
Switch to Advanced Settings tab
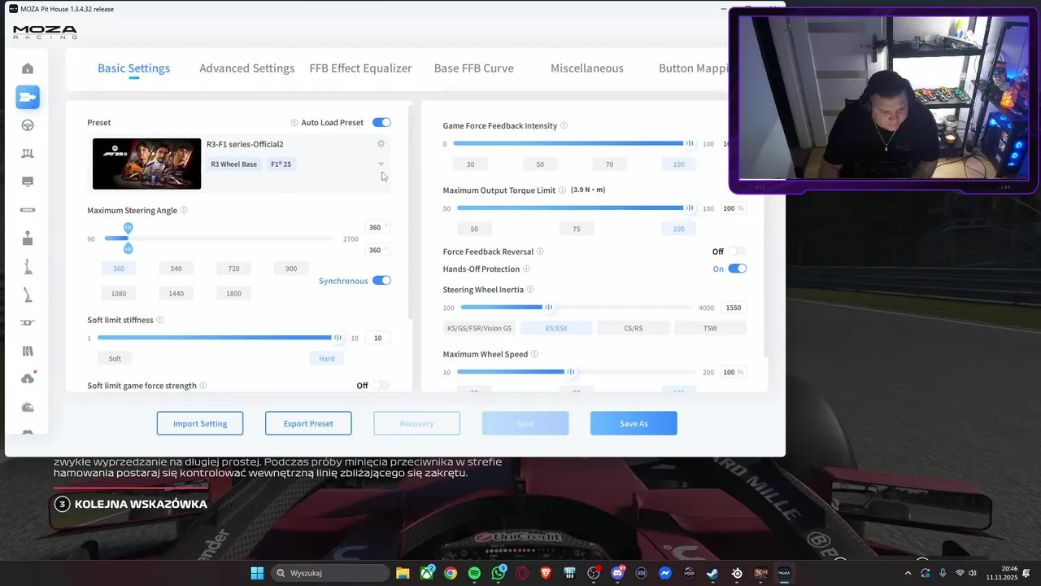(x=246, y=68)
